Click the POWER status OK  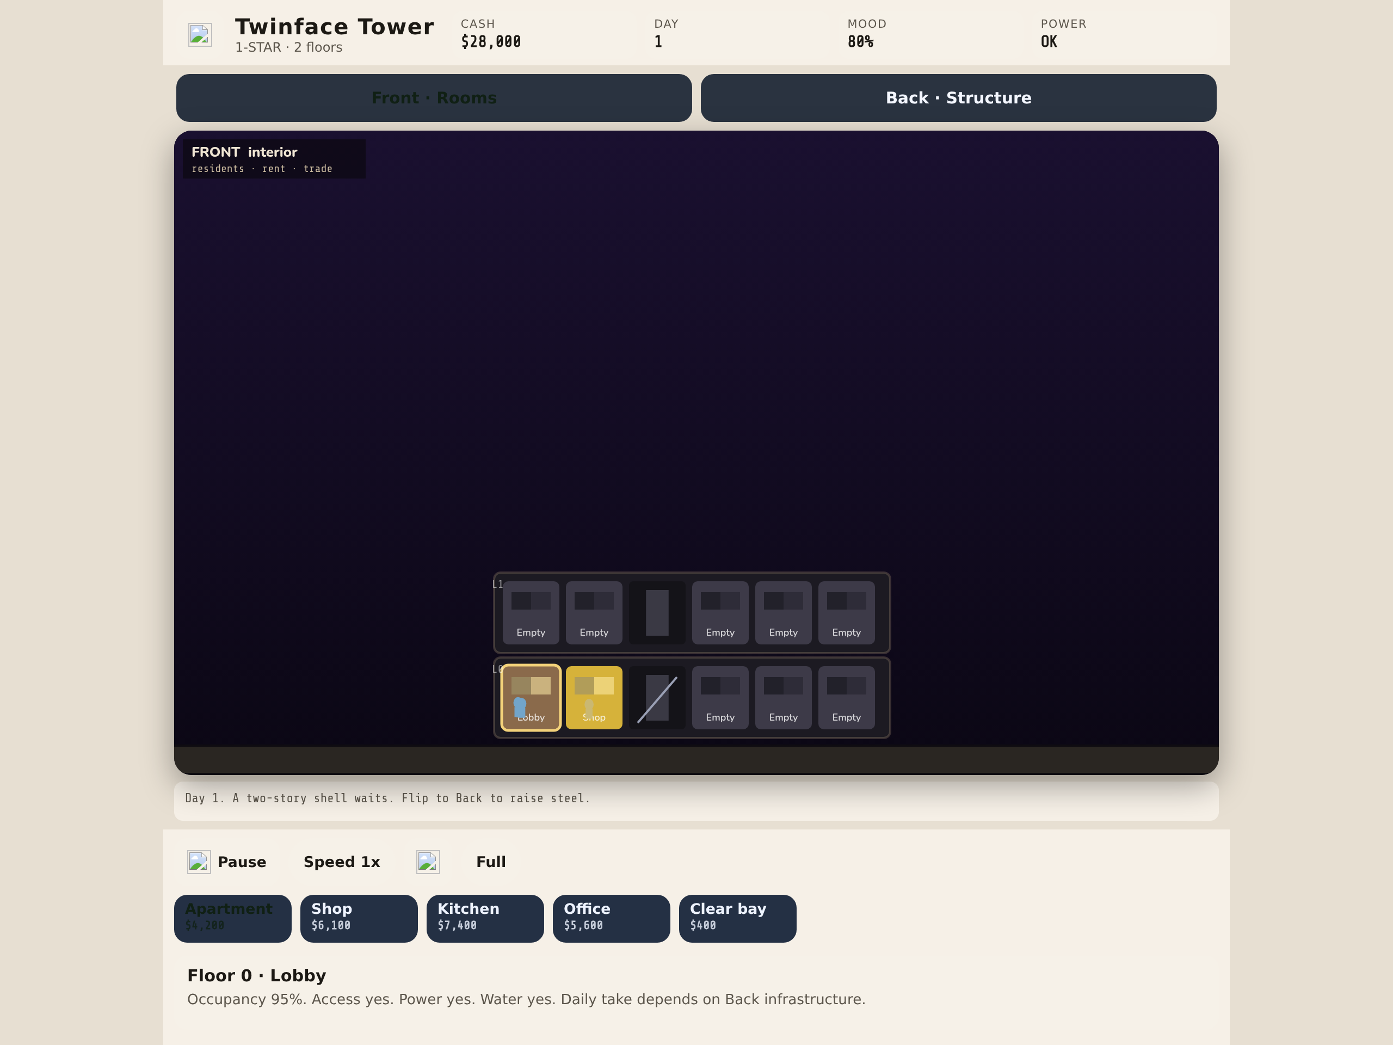point(1049,41)
